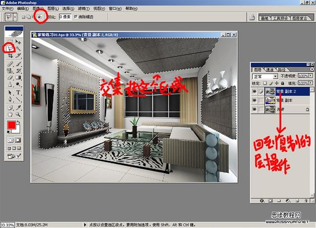Click the feather value input field
The height and width of the screenshot is (228, 316).
tap(65, 17)
